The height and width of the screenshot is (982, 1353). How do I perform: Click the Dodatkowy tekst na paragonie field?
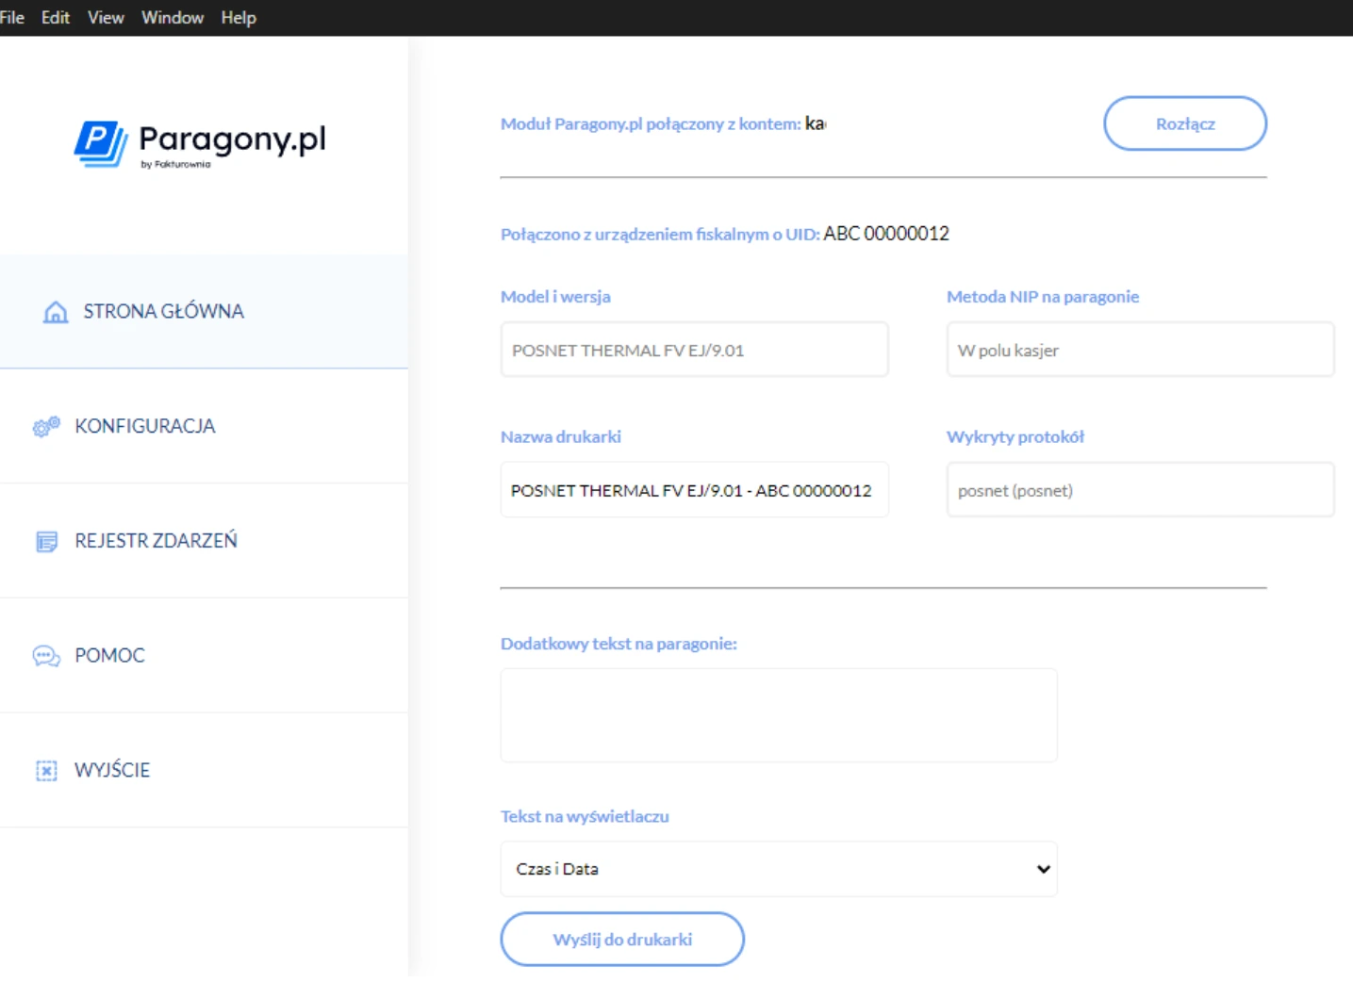[x=778, y=714]
